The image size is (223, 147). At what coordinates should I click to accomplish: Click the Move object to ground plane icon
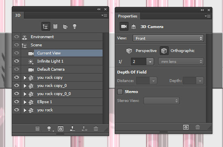tap(73, 129)
